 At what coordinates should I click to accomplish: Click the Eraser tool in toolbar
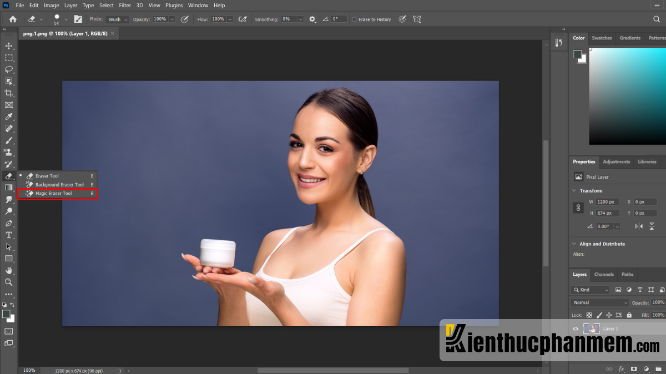(x=9, y=176)
